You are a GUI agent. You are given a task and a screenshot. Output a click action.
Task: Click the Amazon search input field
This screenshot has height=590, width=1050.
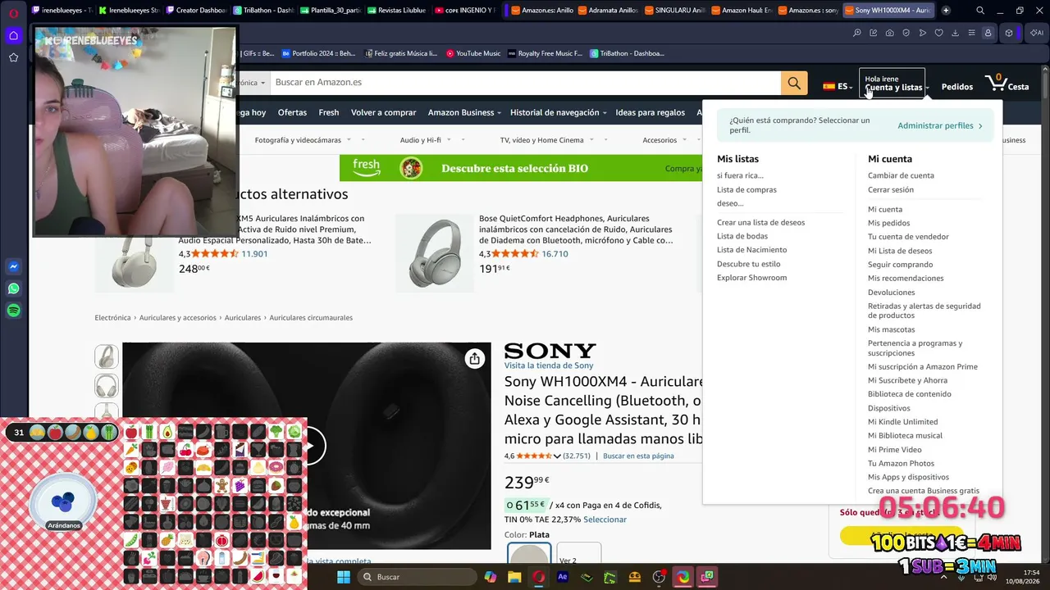tap(525, 83)
